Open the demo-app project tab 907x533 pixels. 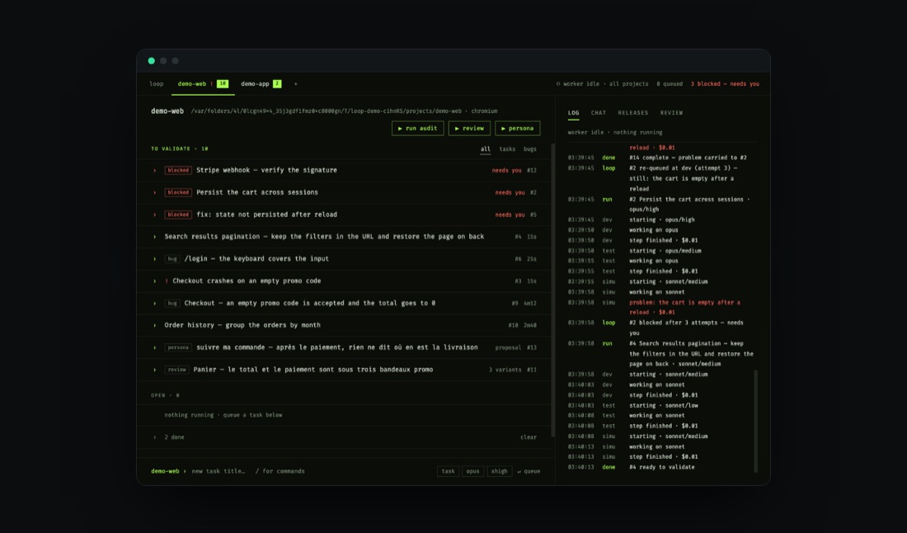point(261,84)
